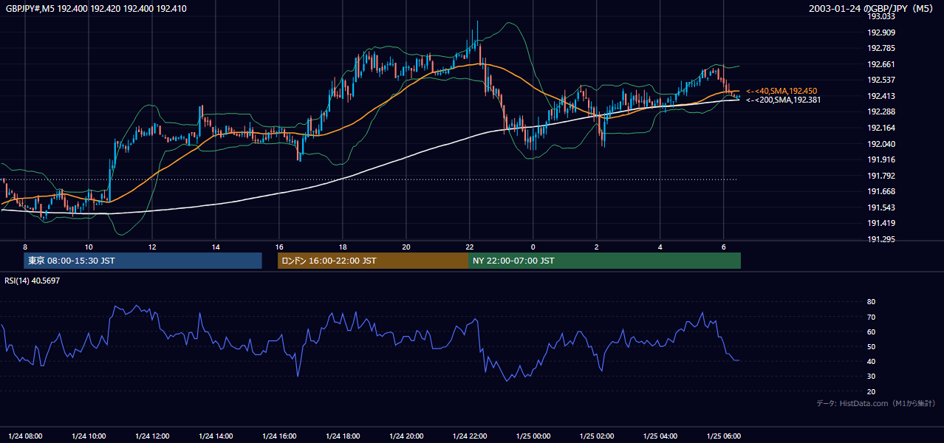944x443 pixels.
Task: Click the 1/24 16:00 time label
Action: click(x=279, y=436)
